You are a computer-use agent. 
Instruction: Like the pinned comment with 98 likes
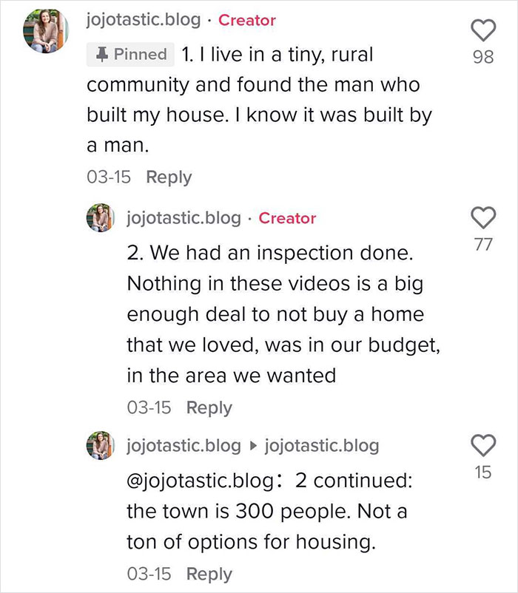482,30
